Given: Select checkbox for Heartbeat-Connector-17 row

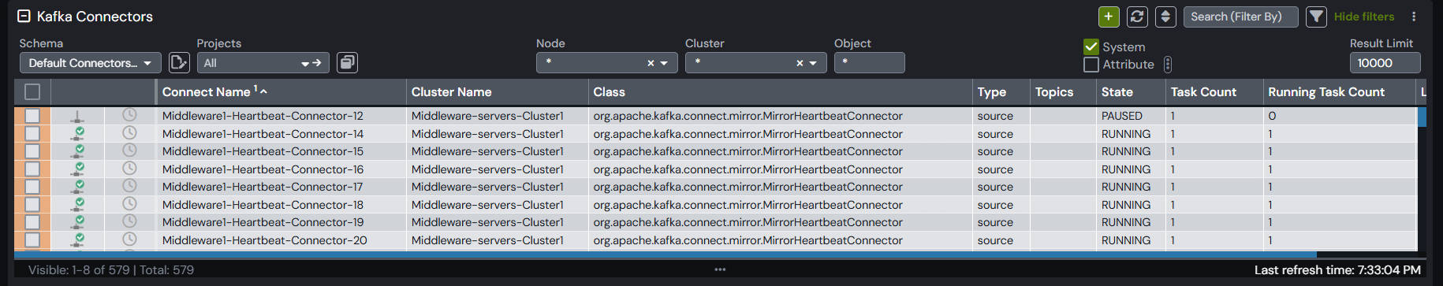Looking at the screenshot, I should (32, 187).
